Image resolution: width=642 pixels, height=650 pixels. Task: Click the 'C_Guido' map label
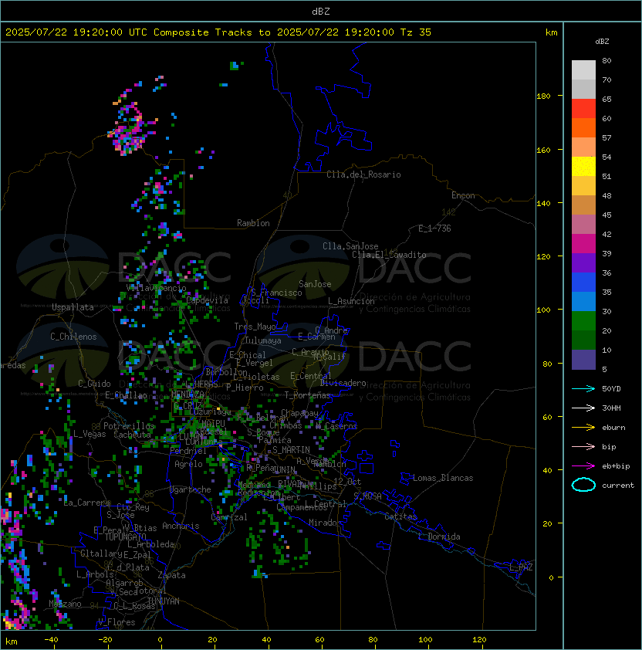pyautogui.click(x=94, y=384)
